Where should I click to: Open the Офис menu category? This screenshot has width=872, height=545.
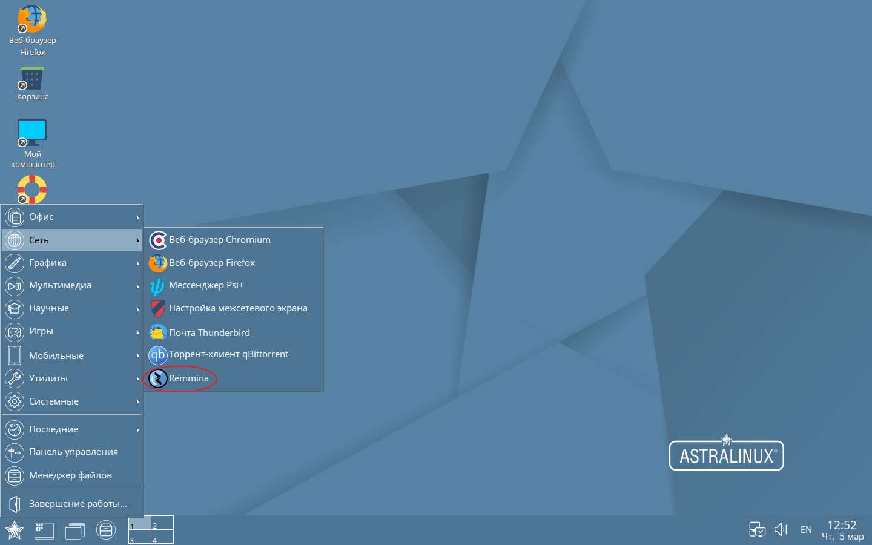tap(72, 217)
